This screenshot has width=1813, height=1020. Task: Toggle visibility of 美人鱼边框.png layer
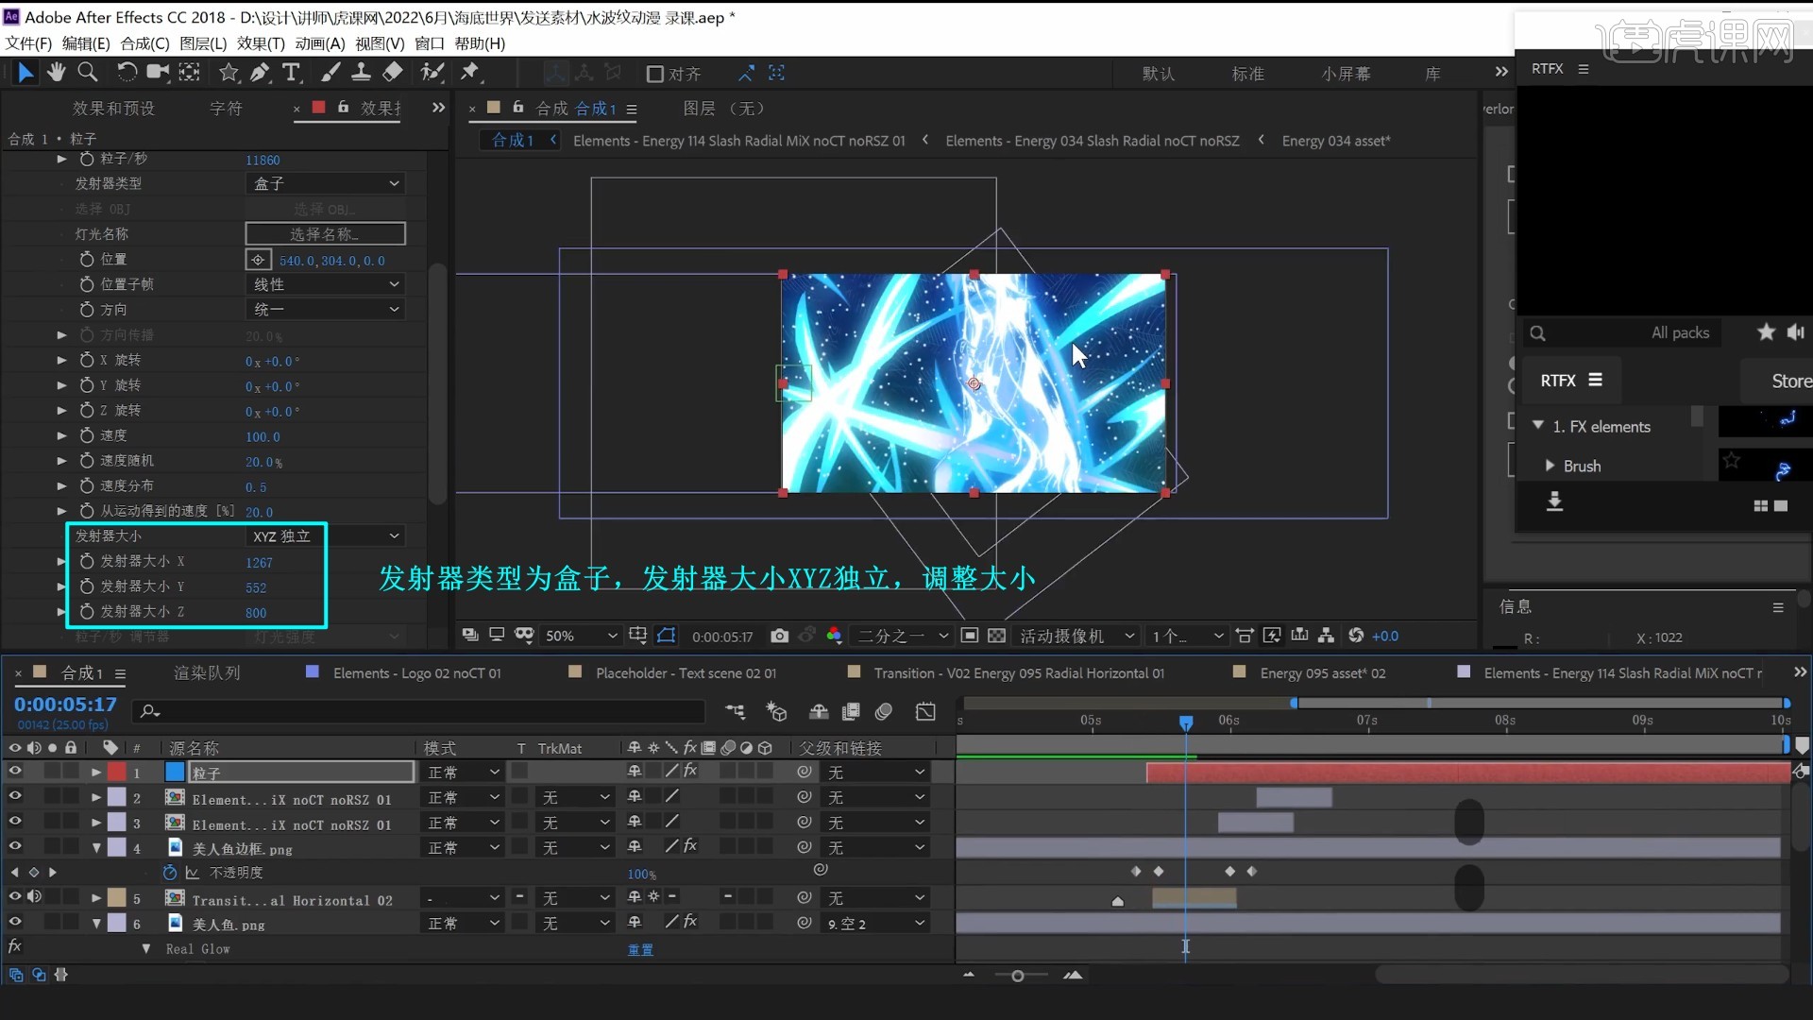click(15, 847)
